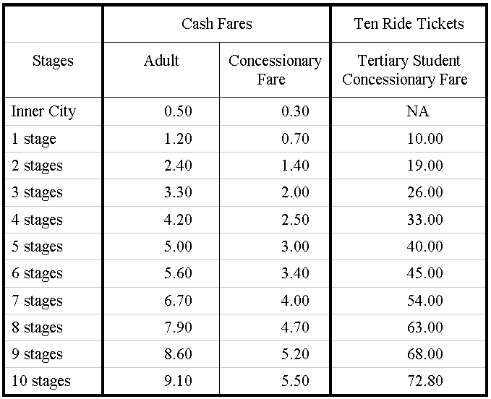Select the 8 stages ticket value 63.00
The width and height of the screenshot is (491, 399).
425,327
